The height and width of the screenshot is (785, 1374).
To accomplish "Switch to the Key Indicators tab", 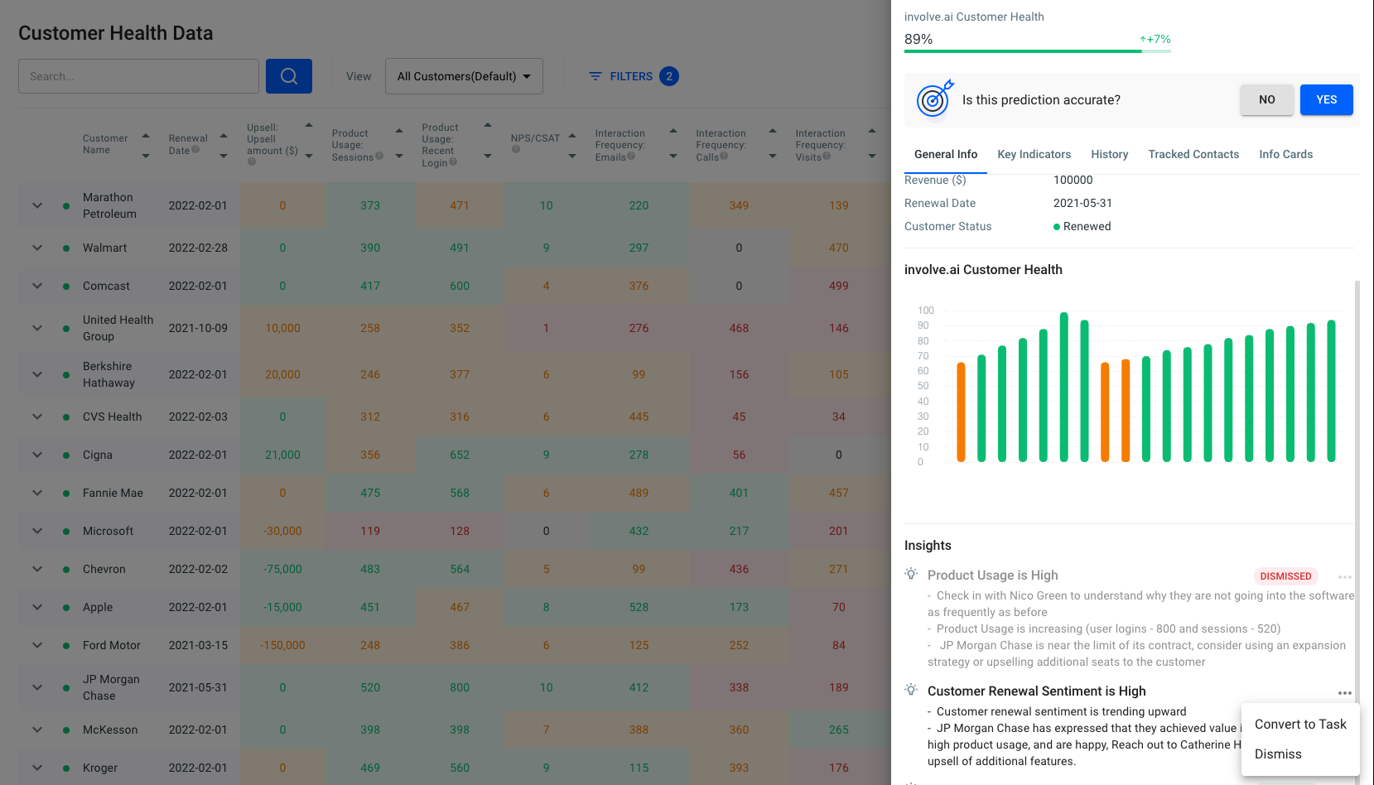I will (x=1034, y=154).
